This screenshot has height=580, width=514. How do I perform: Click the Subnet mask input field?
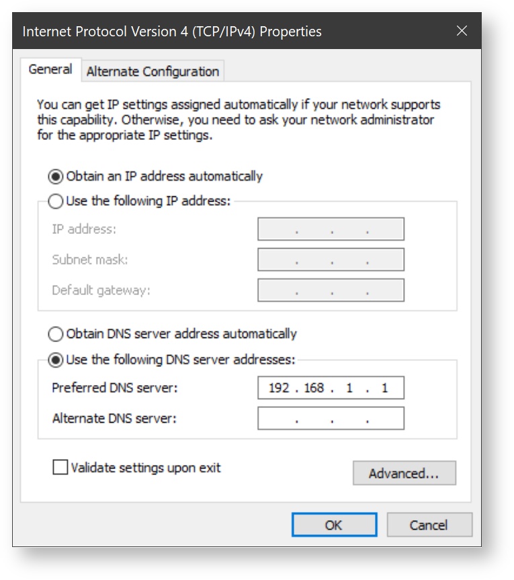tap(331, 260)
